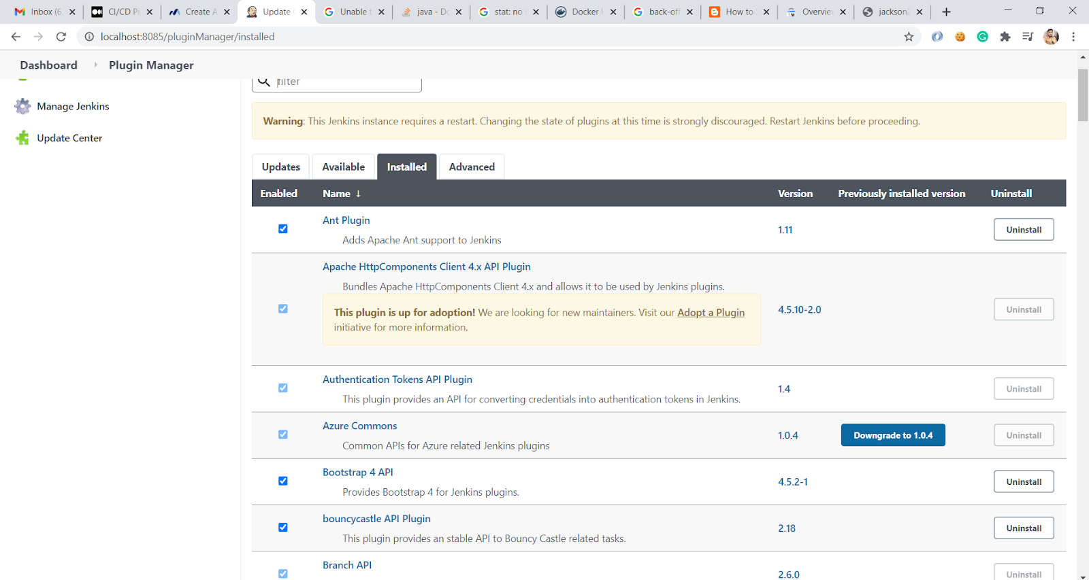
Task: Toggle Ant Plugin enabled checkbox
Action: tap(283, 229)
